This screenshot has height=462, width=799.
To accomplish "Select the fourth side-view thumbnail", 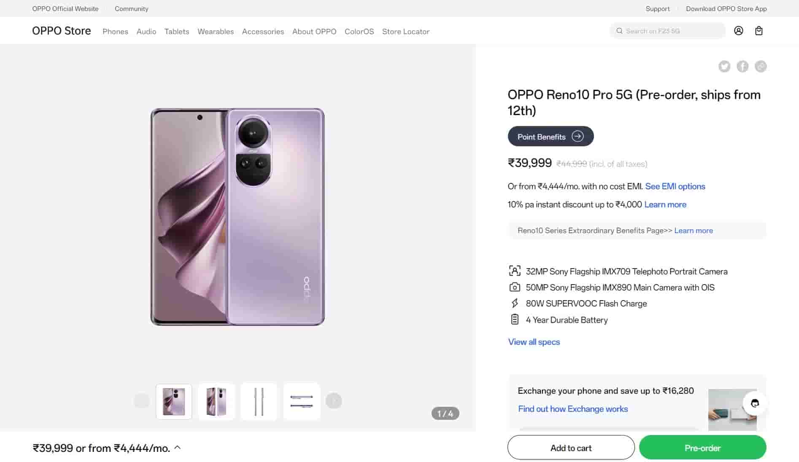I will pos(302,401).
